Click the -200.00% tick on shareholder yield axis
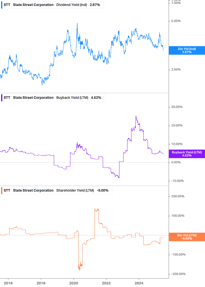Screen dimensions: 205x287 point(178,274)
